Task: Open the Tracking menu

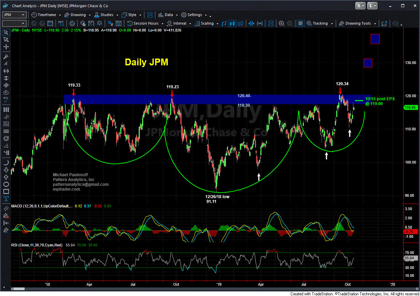Action: point(320,23)
